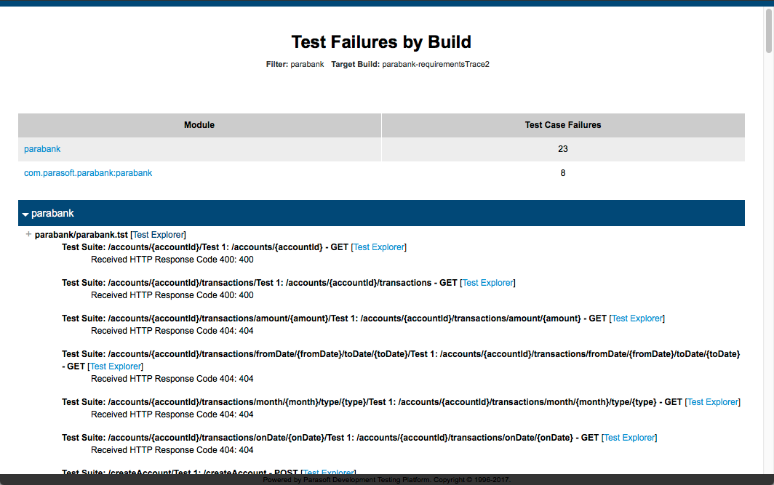Select first 'Received HTTP Response Code 400: 400' line
The height and width of the screenshot is (485, 774).
point(172,260)
